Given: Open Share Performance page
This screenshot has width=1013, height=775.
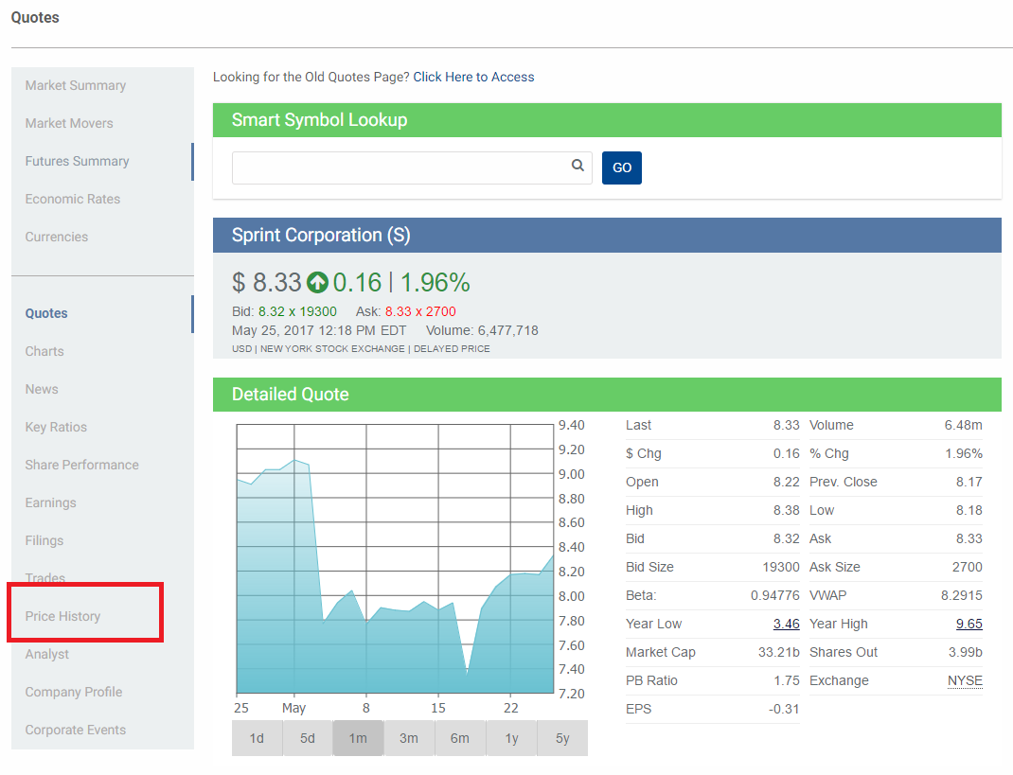Looking at the screenshot, I should click(82, 465).
